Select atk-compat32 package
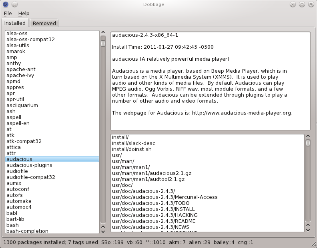The height and width of the screenshot is (248, 317). coord(52,141)
